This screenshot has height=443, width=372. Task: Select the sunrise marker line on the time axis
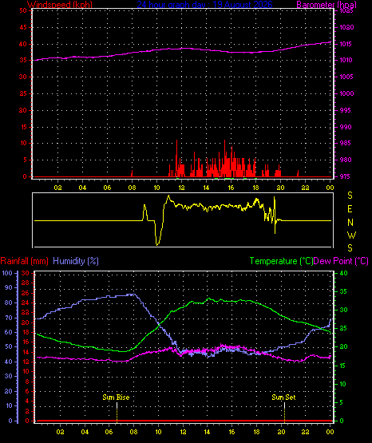(117, 413)
